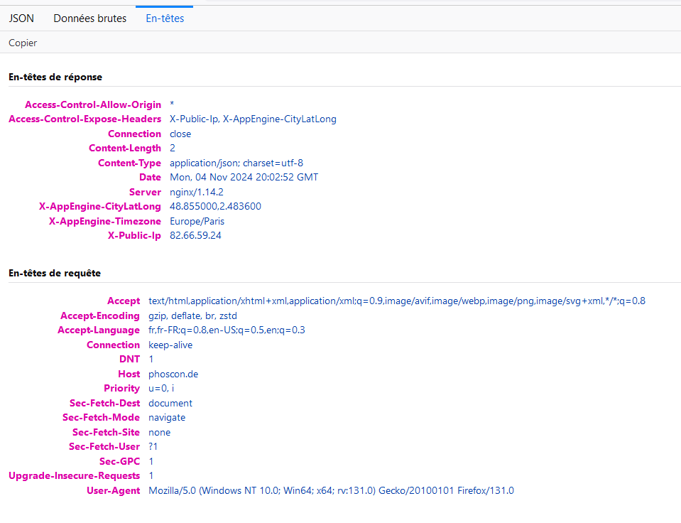Click the Host value phoscon.de

tap(173, 374)
